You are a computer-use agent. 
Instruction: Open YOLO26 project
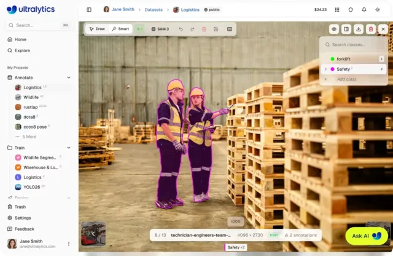coord(31,187)
